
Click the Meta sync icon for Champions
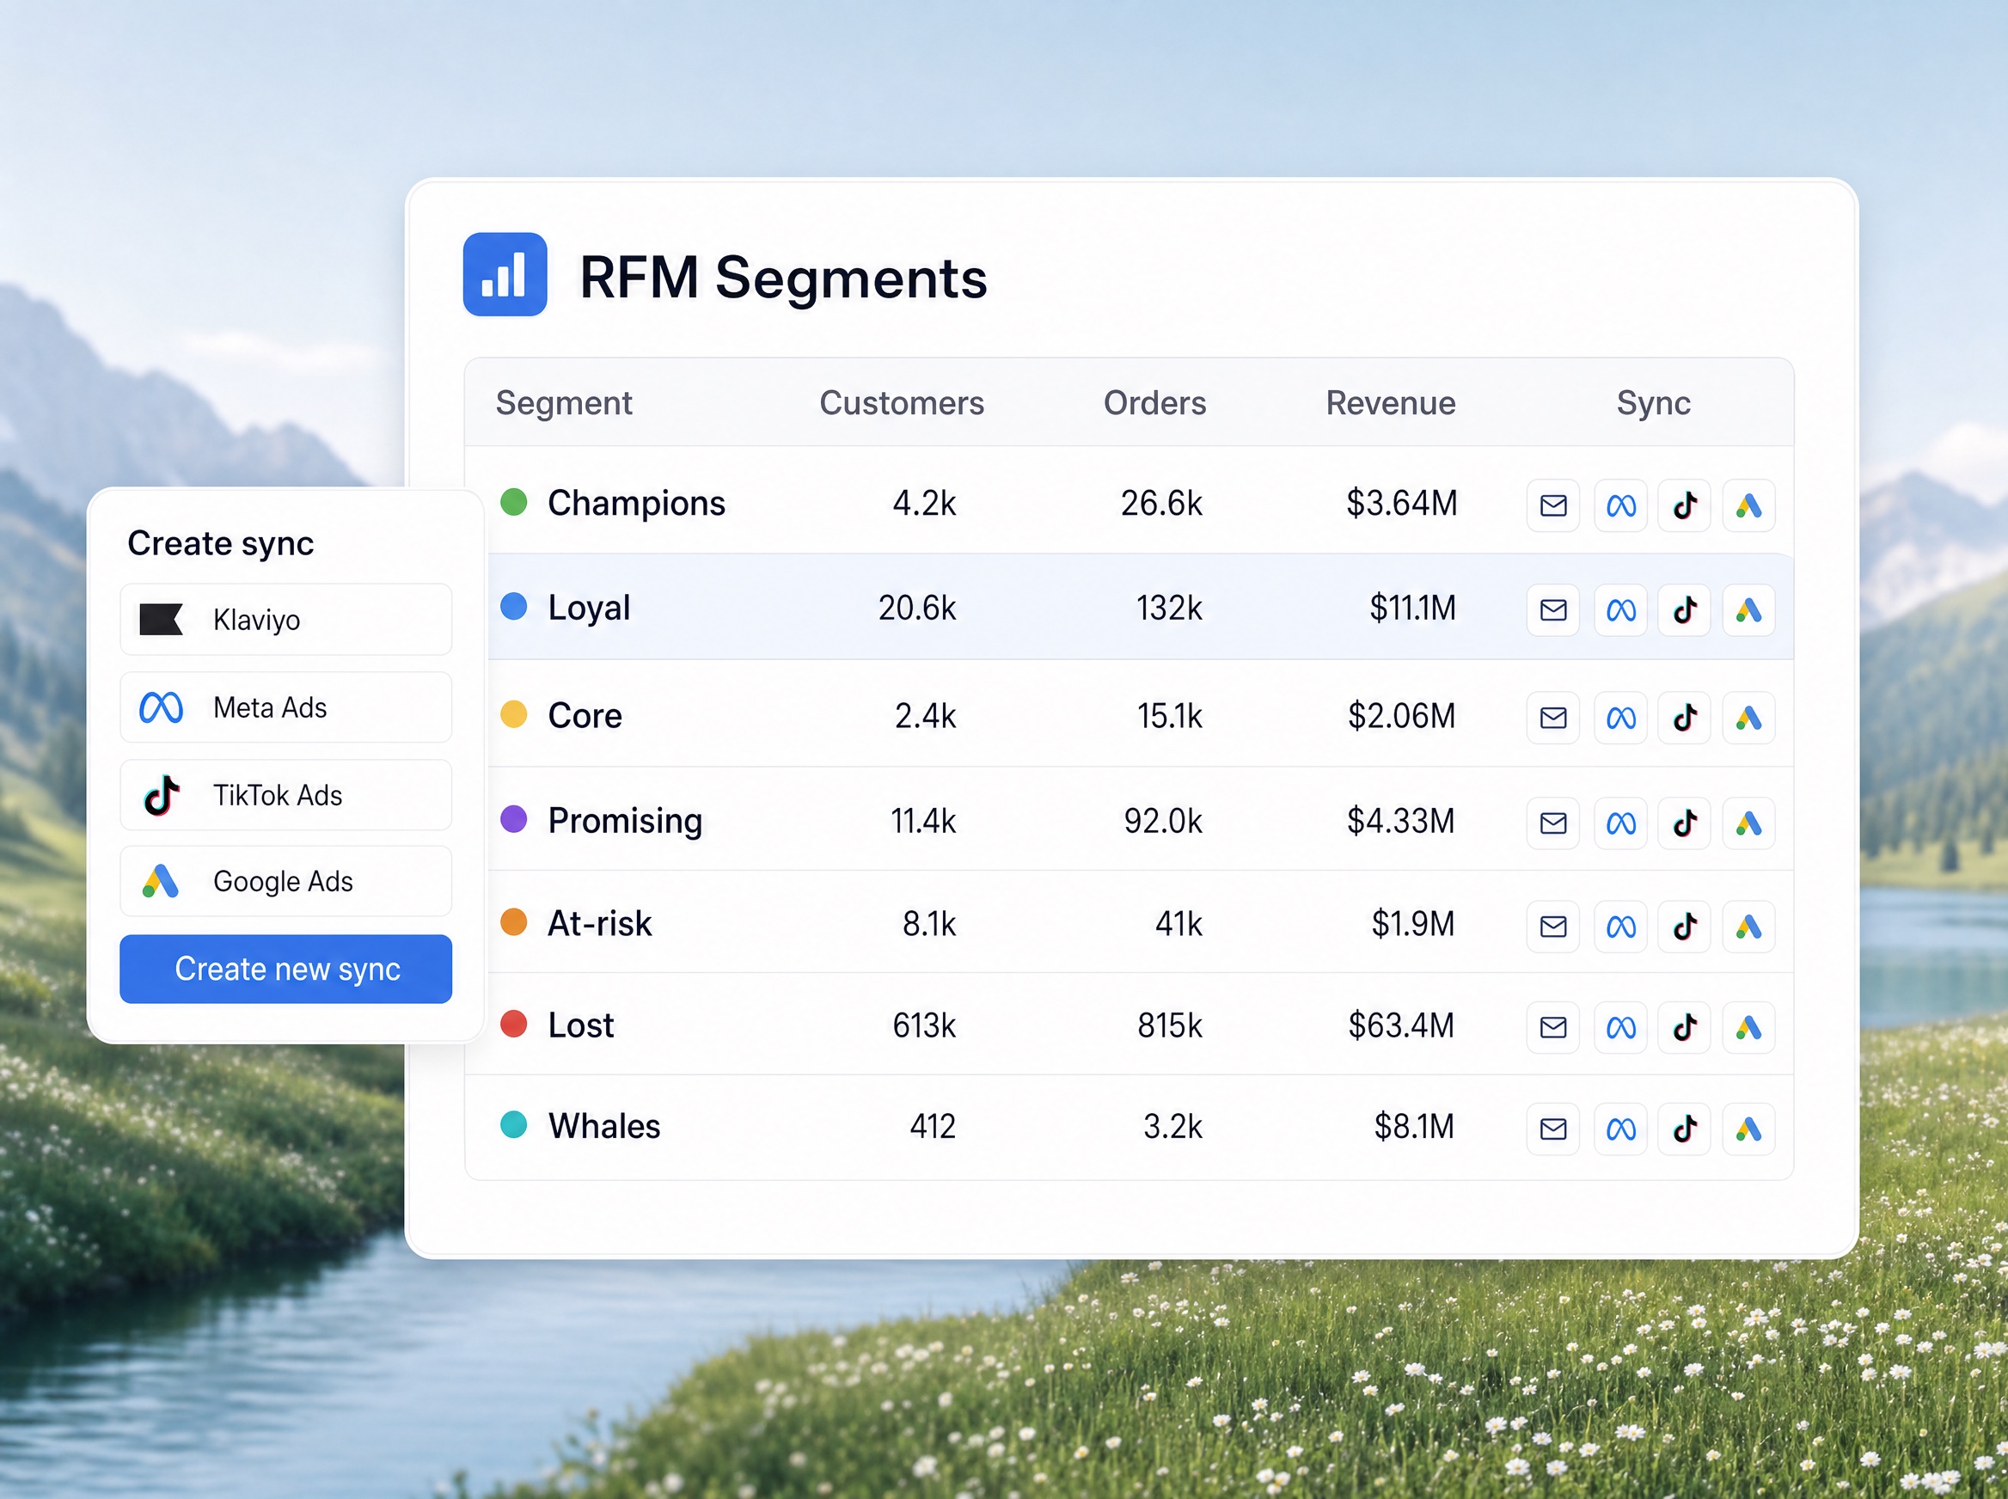tap(1620, 505)
